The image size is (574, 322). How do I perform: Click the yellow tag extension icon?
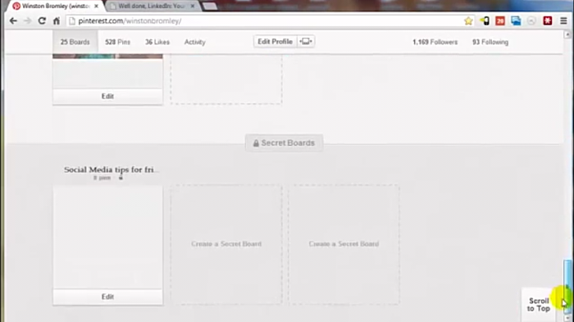pos(485,20)
